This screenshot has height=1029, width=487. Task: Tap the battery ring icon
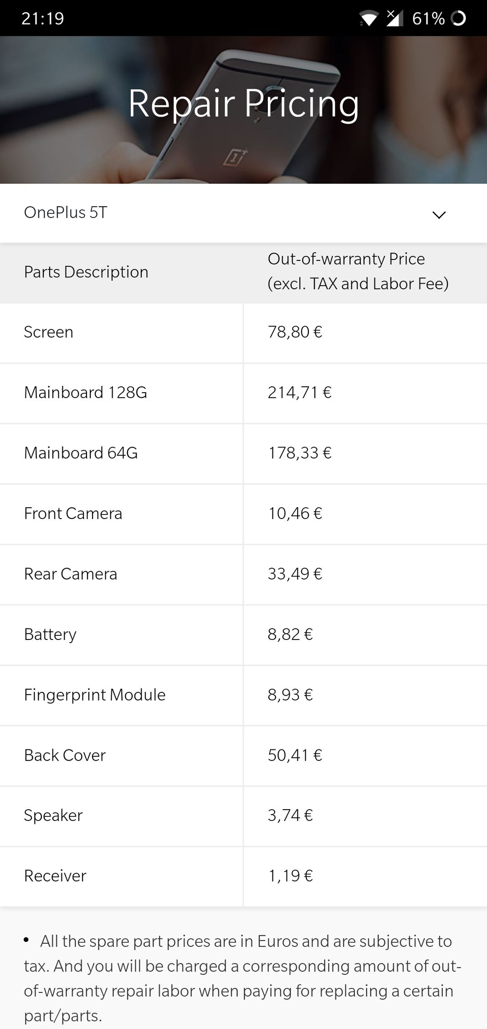(458, 18)
